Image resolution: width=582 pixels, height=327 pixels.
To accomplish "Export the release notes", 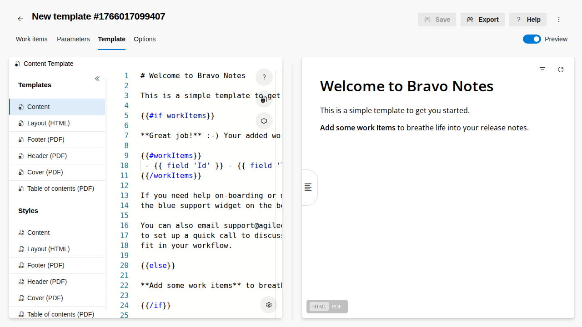I will click(x=482, y=20).
